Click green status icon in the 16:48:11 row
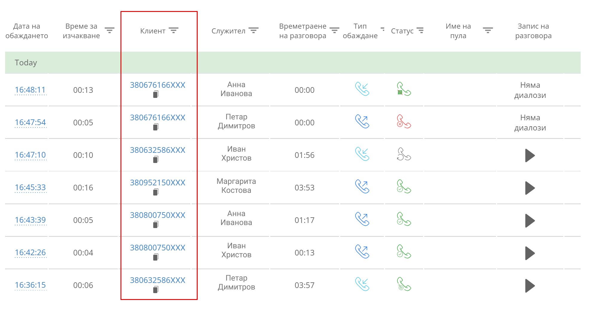The width and height of the screenshot is (589, 311). click(x=404, y=89)
